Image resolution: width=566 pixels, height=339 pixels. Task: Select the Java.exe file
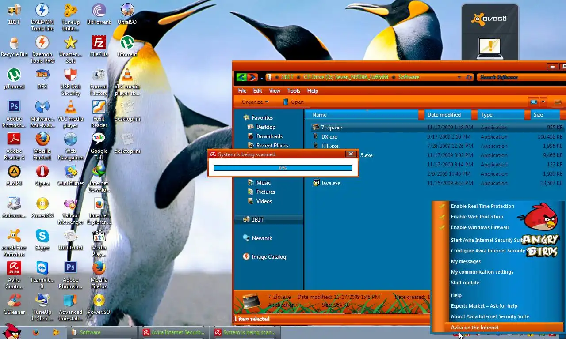[x=326, y=183]
